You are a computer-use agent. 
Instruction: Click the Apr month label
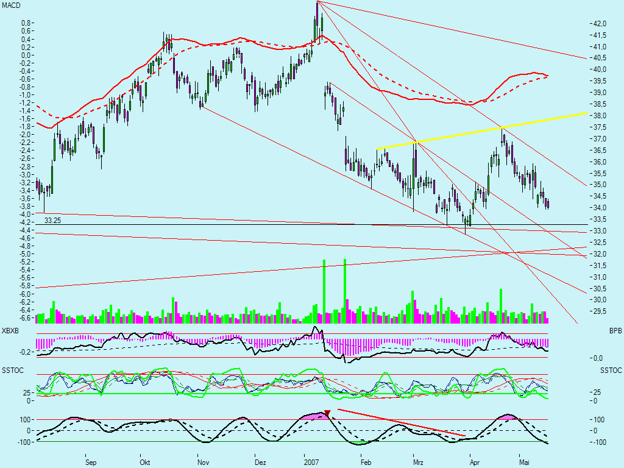coord(474,463)
